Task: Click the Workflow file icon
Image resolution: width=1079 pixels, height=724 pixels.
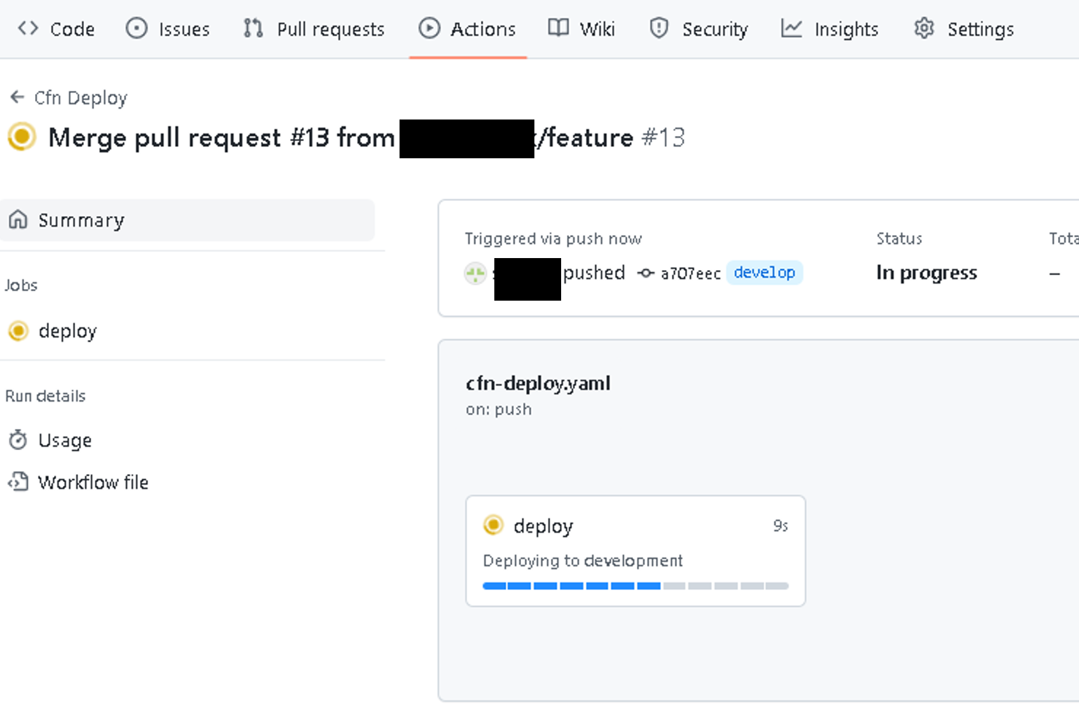Action: tap(18, 482)
